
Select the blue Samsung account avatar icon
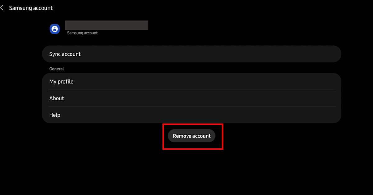[x=54, y=29]
